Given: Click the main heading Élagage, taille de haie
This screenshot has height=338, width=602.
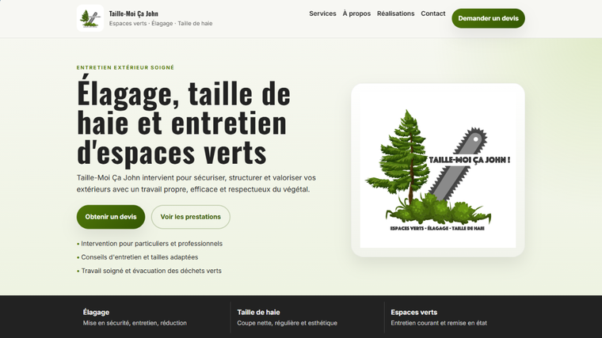Looking at the screenshot, I should click(x=184, y=122).
